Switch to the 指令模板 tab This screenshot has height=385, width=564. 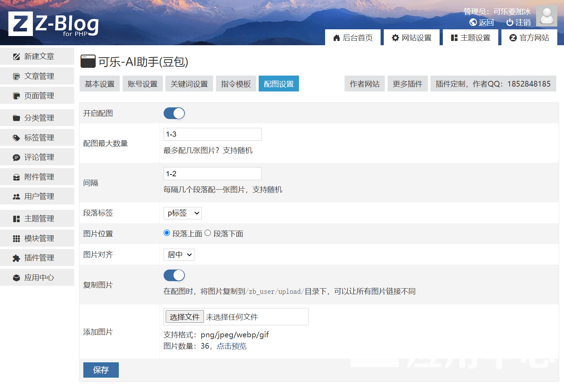[x=236, y=84]
